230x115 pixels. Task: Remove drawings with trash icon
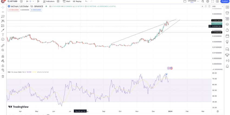[x=3, y=76]
